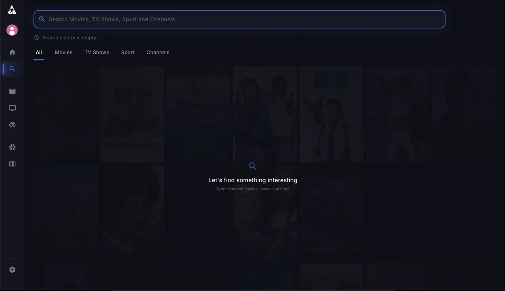Open the pink user profile avatar
This screenshot has height=291, width=505.
pyautogui.click(x=12, y=30)
